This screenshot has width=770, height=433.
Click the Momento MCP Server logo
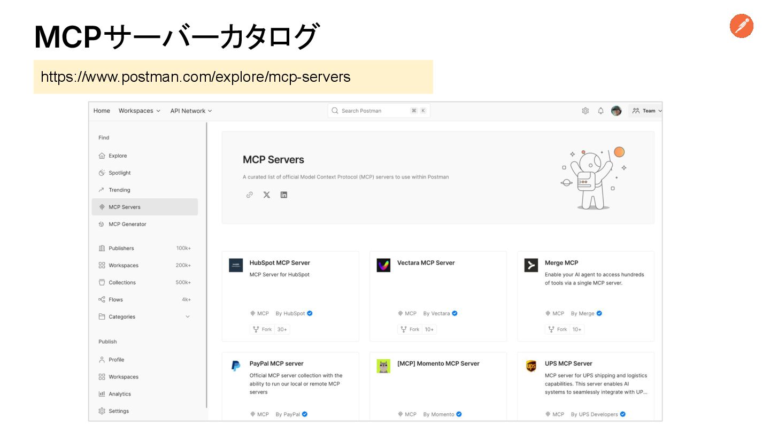(383, 366)
